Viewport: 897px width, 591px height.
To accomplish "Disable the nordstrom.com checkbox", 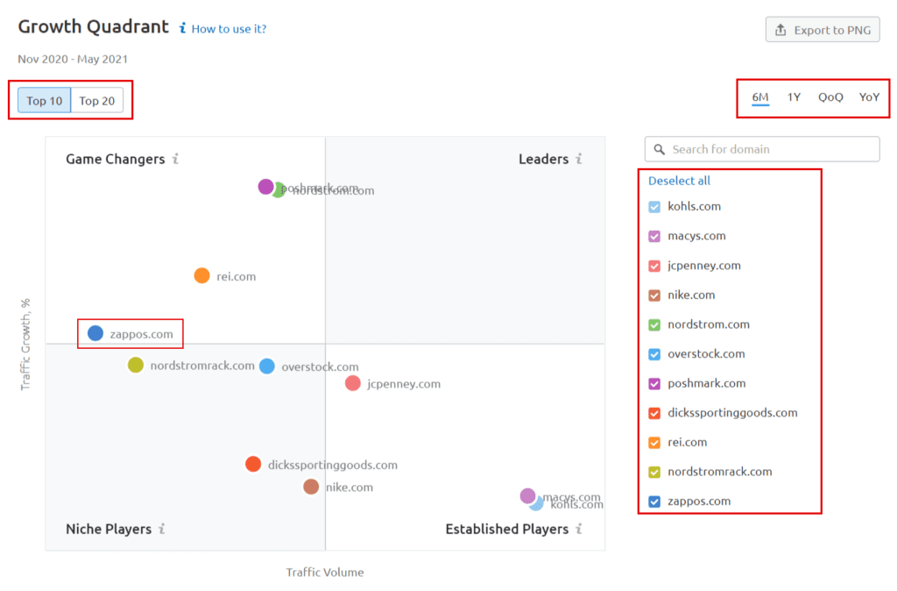I will pyautogui.click(x=654, y=324).
